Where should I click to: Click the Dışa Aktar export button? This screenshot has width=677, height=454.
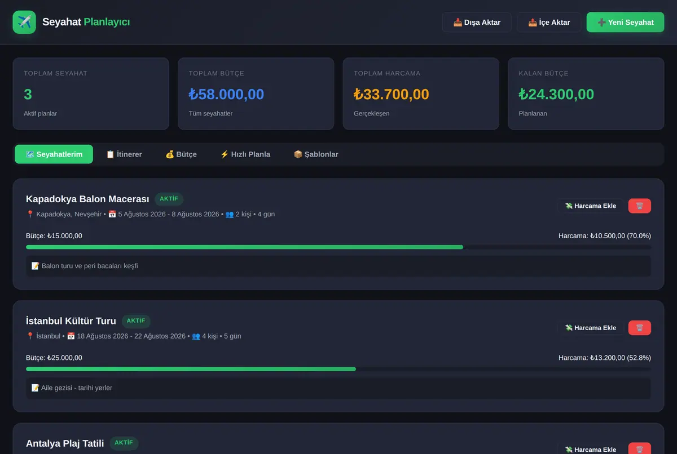(477, 23)
